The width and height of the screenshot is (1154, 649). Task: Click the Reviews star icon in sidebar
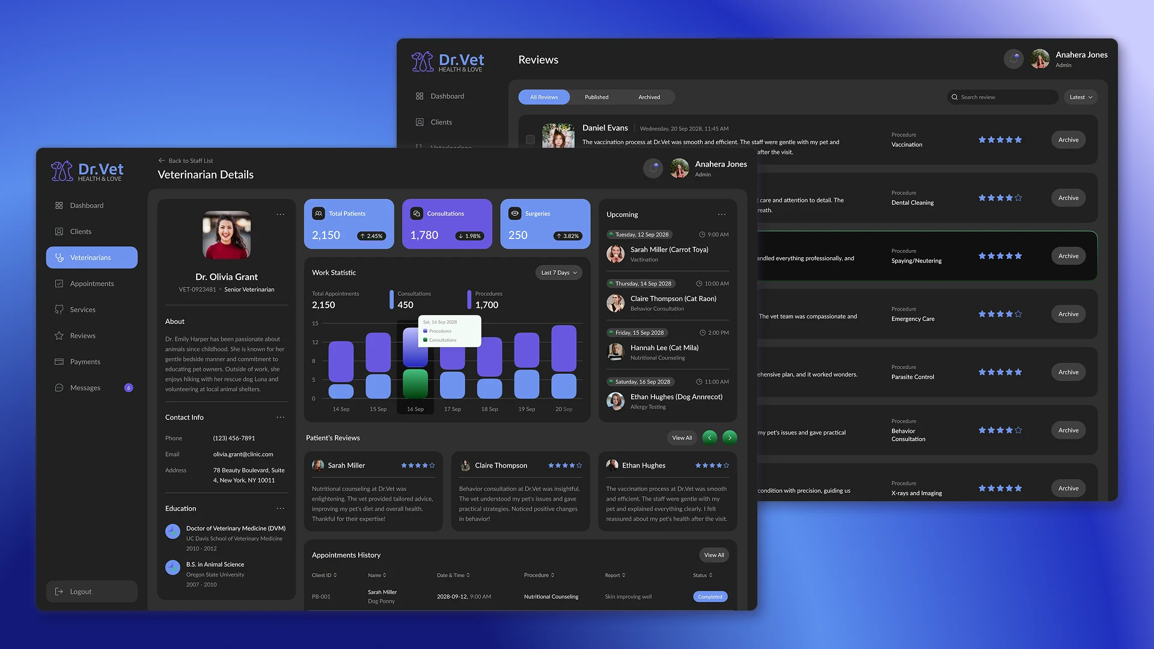pos(59,336)
